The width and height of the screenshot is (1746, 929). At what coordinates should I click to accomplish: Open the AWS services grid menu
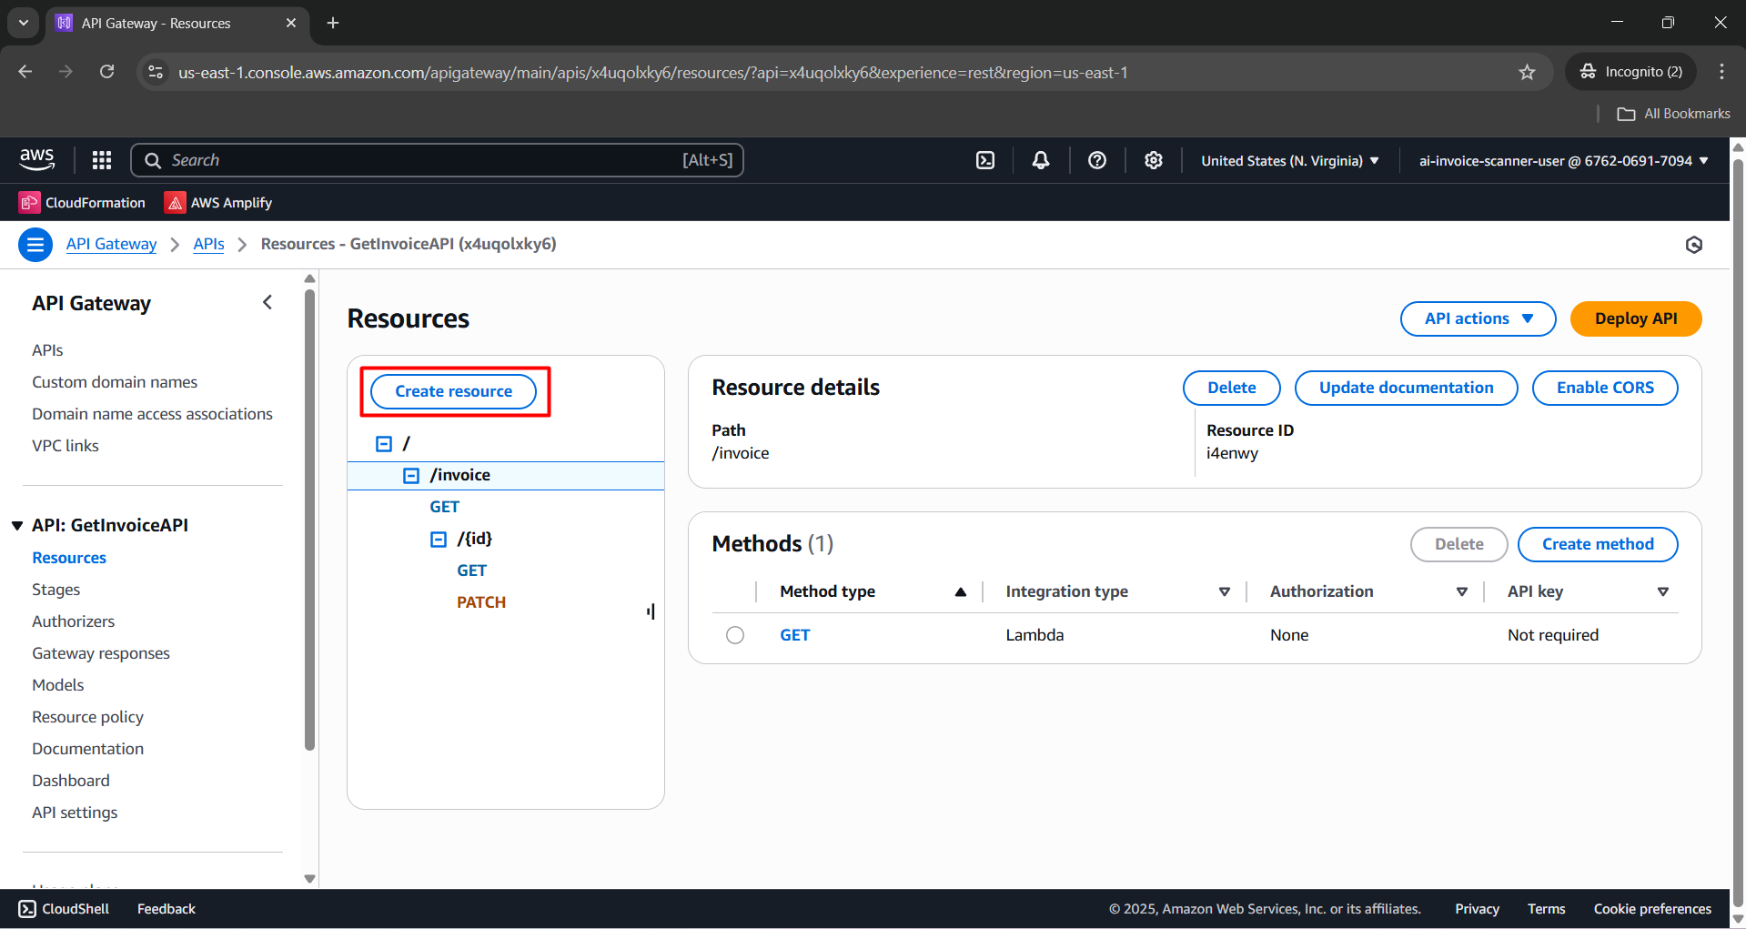(x=101, y=159)
